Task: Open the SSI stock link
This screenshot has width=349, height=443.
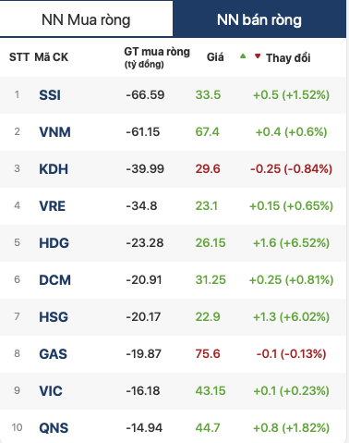Action: [x=50, y=95]
